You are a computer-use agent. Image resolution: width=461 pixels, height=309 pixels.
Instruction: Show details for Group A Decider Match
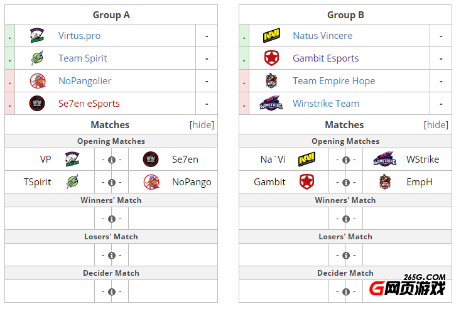tap(112, 292)
